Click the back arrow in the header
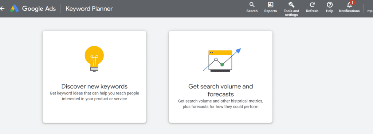The image size is (373, 134). 2,9
